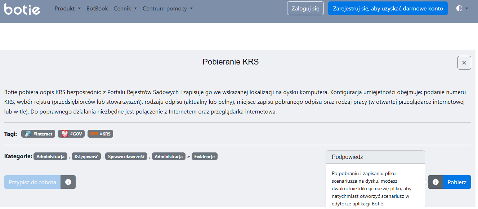Open the Centrum pomocy dropdown
The height and width of the screenshot is (209, 478).
coord(168,8)
